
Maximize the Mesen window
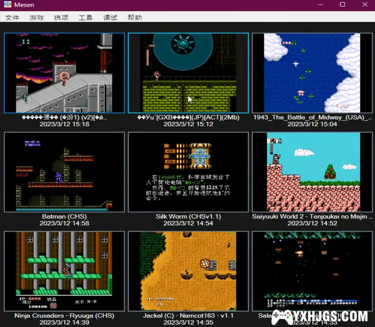[x=342, y=5]
